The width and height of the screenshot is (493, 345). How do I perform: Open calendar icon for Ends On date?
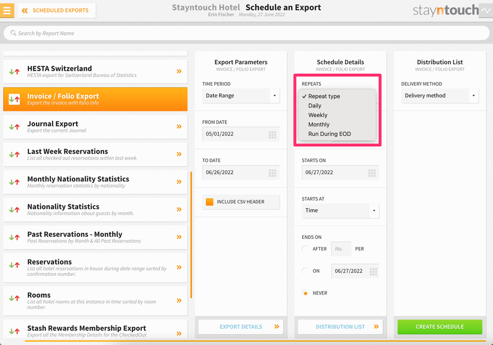click(x=373, y=272)
